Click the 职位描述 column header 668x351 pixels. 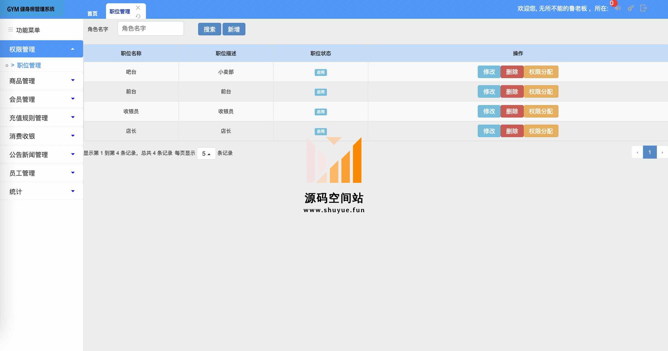click(x=226, y=53)
